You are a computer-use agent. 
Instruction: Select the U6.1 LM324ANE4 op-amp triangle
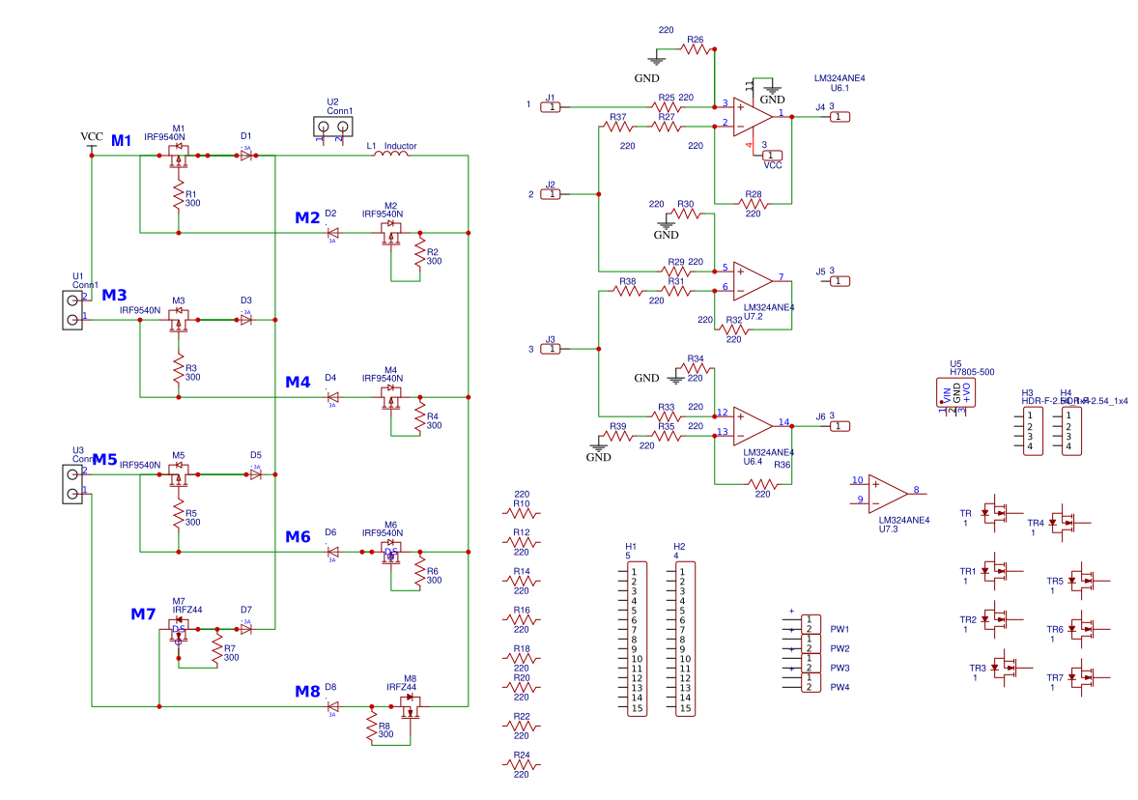(753, 117)
